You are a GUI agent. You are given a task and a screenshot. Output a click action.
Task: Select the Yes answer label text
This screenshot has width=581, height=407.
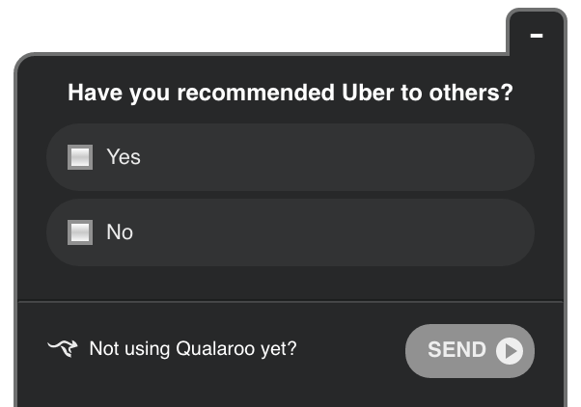click(x=124, y=157)
